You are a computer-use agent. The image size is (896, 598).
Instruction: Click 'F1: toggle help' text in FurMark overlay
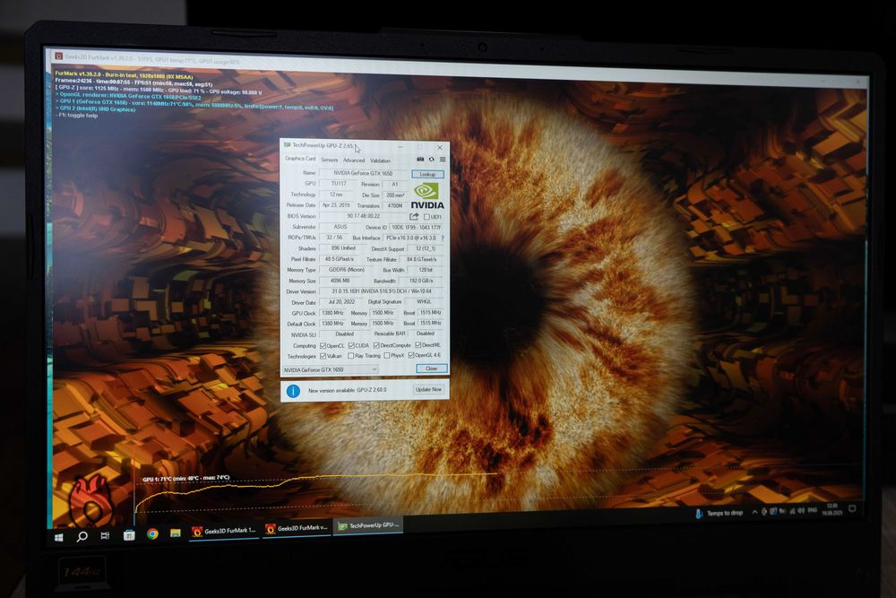(76, 116)
